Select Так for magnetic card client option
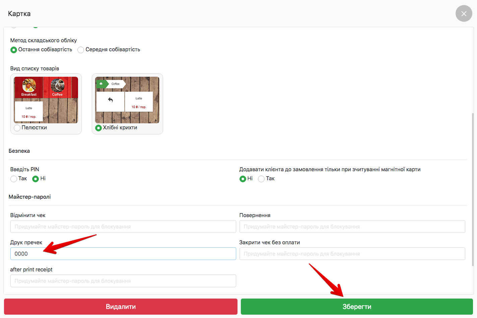The width and height of the screenshot is (477, 318). pos(261,179)
